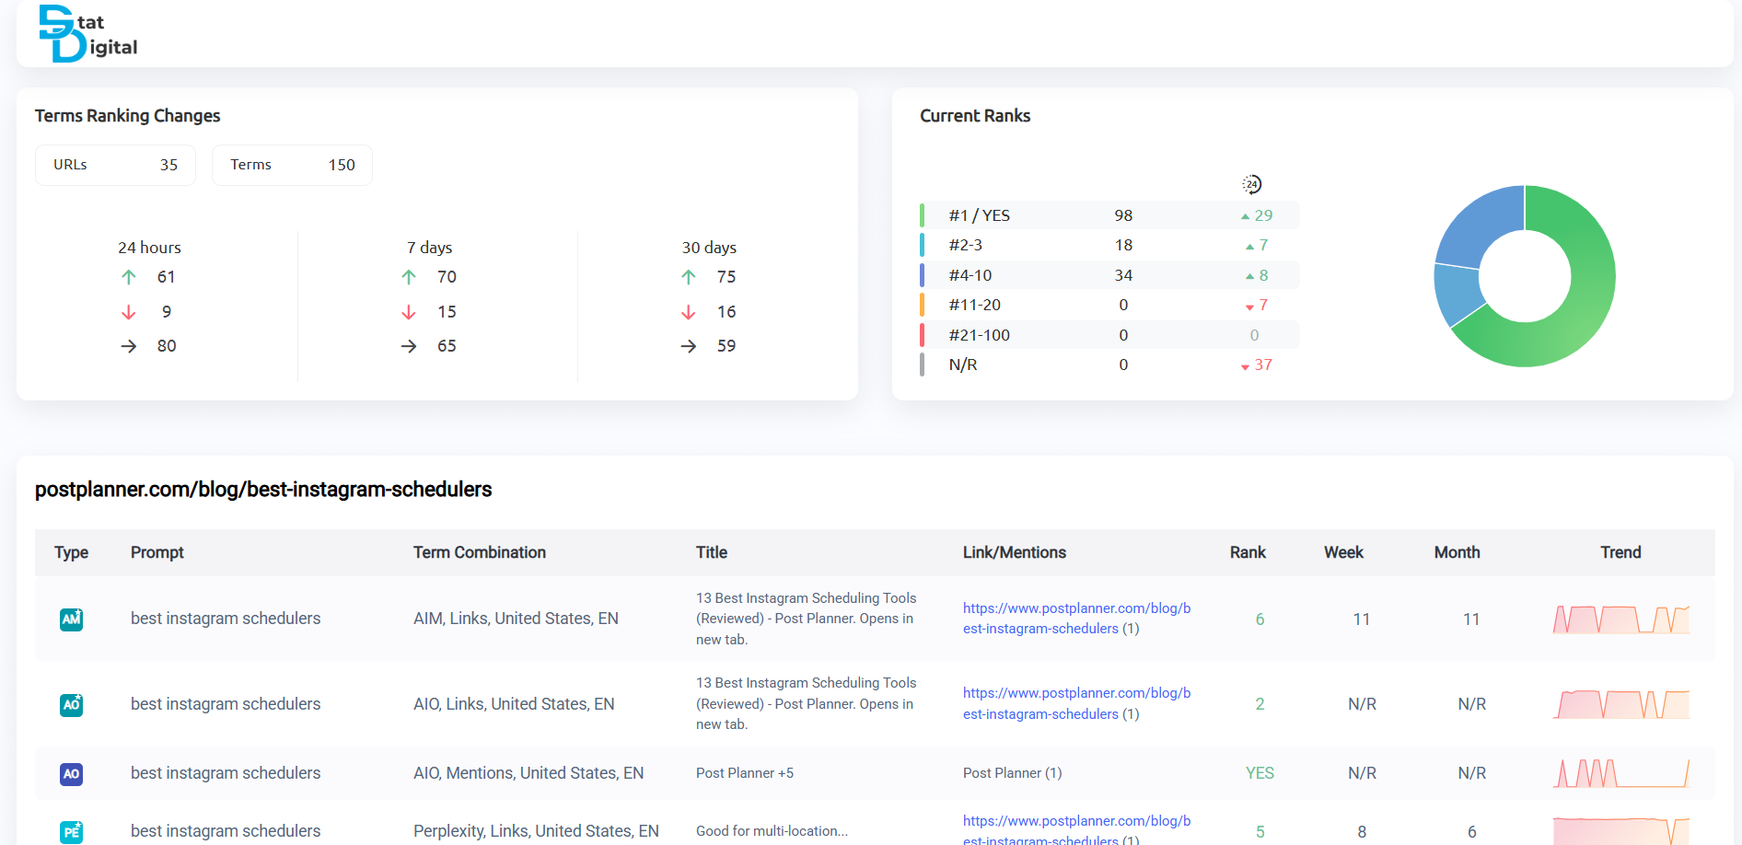Click the URLs 35 counter box
1742x845 pixels.
coord(115,165)
